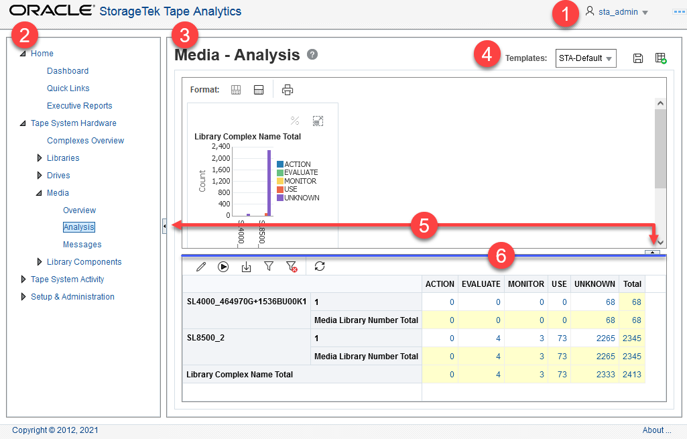Toggle the percentage chart icon

[x=295, y=121]
